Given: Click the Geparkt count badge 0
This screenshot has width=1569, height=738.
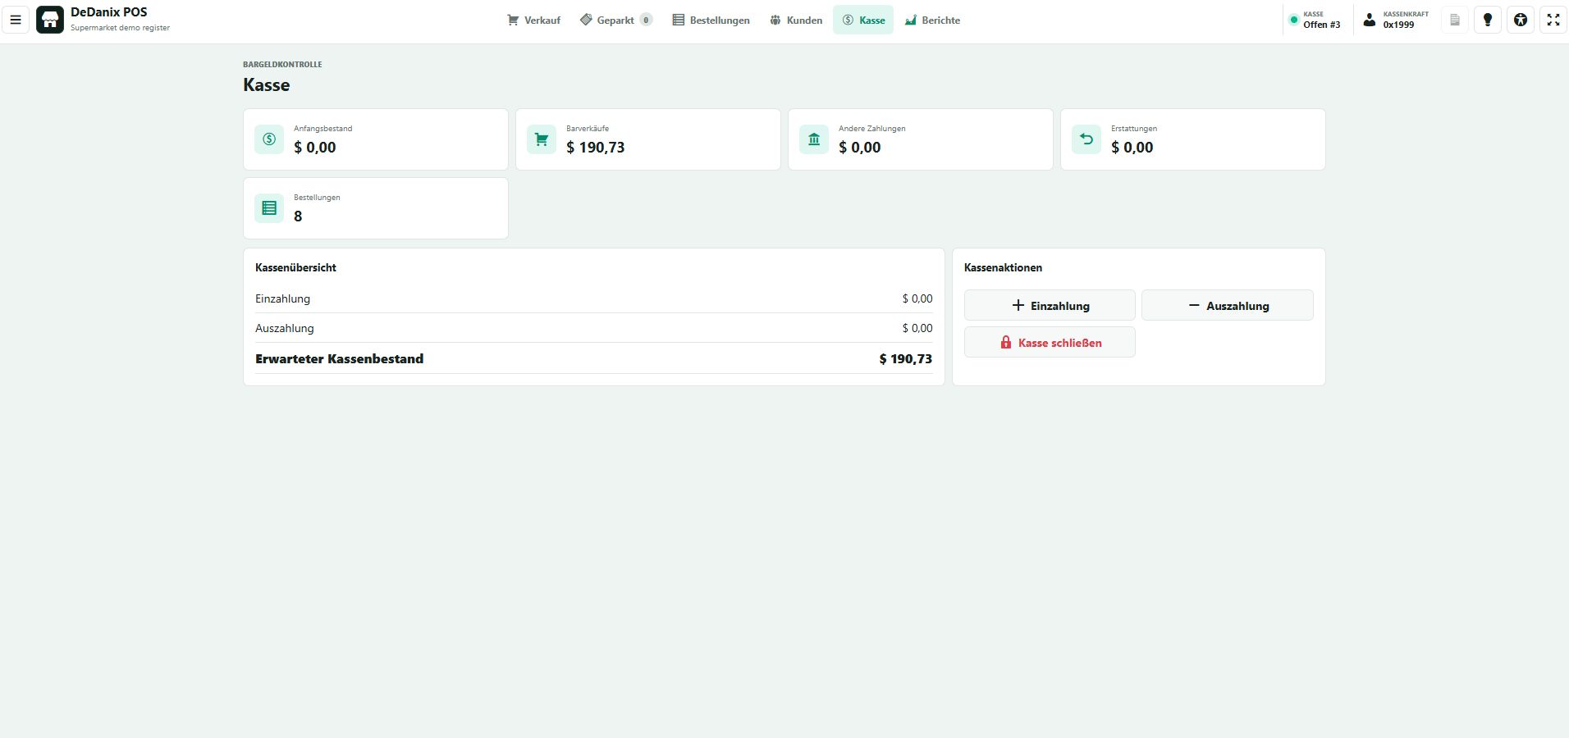Looking at the screenshot, I should tap(646, 20).
